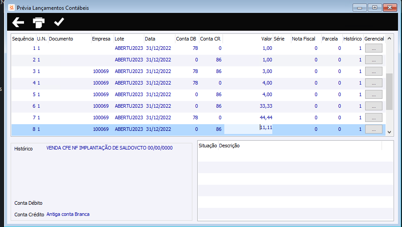Click the grid scrollbar down arrow
This screenshot has height=227, width=402.
[389, 132]
